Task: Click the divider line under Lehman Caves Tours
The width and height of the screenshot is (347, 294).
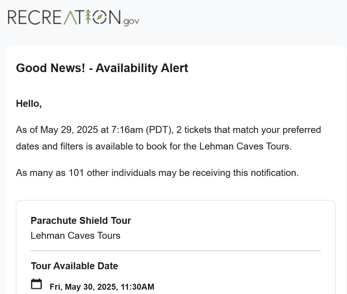Action: click(176, 251)
